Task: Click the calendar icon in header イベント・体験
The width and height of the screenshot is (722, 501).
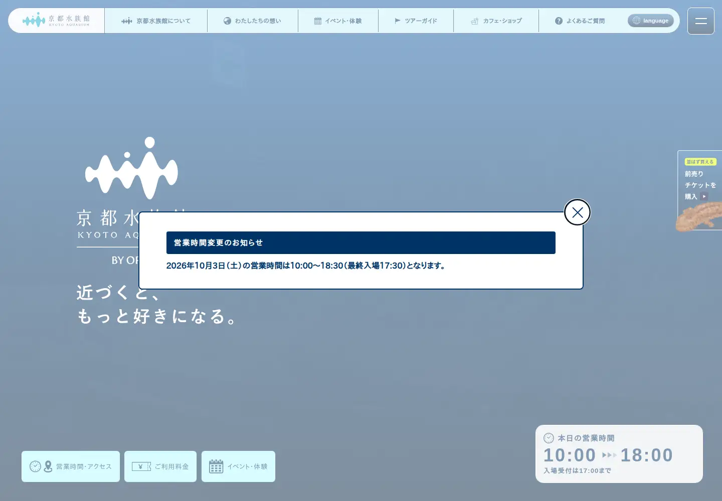Action: (318, 21)
